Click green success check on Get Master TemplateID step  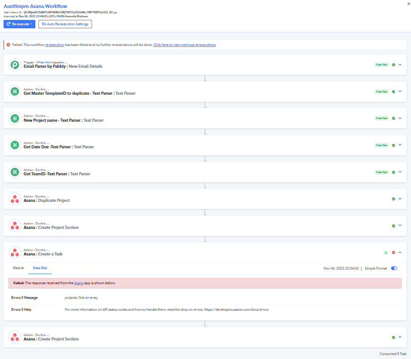pos(393,92)
